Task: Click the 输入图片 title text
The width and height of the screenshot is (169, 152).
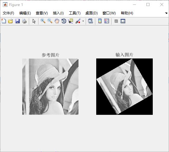Action: pos(124,55)
